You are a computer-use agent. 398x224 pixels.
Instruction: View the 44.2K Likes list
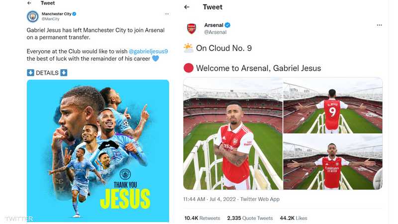click(x=294, y=218)
